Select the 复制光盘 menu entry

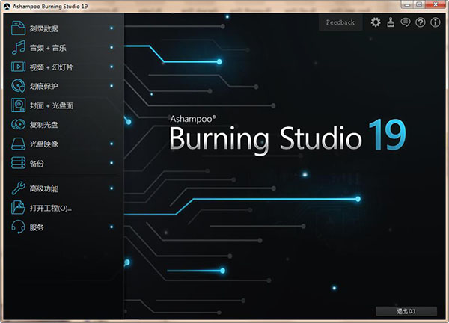(64, 124)
